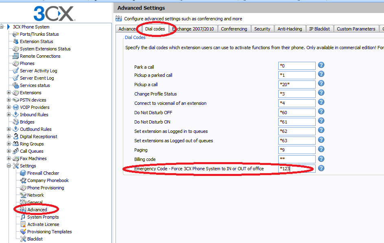This screenshot has height=243, width=384.
Task: Click the Logged in to queues field
Action: (297, 131)
